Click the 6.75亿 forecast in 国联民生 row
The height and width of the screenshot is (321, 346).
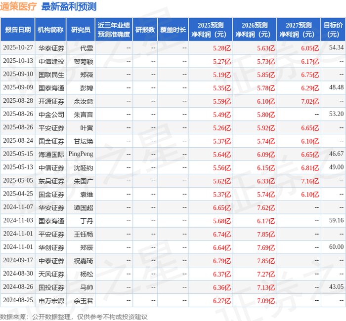[x=310, y=75]
